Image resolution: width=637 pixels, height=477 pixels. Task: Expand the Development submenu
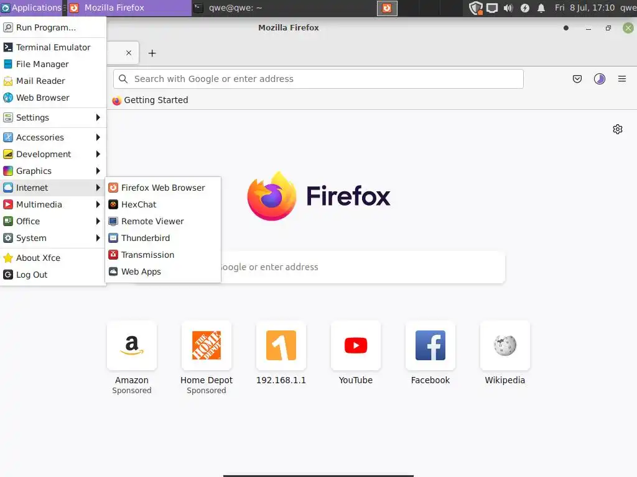coord(53,154)
